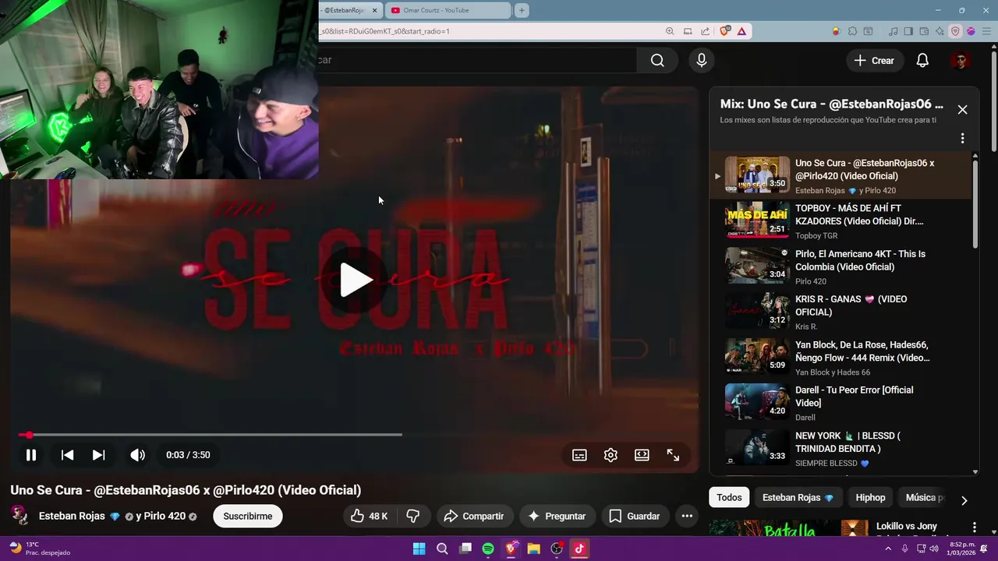Open Spotify from the taskbar
The height and width of the screenshot is (561, 998).
488,549
